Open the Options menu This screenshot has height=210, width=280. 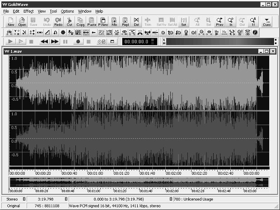67,11
